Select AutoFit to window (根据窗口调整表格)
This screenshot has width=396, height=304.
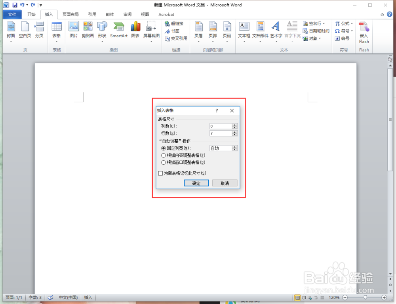point(183,162)
